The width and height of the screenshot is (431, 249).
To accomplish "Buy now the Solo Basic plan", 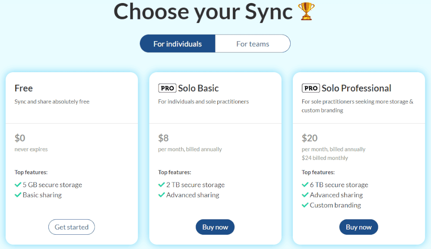I will [215, 227].
